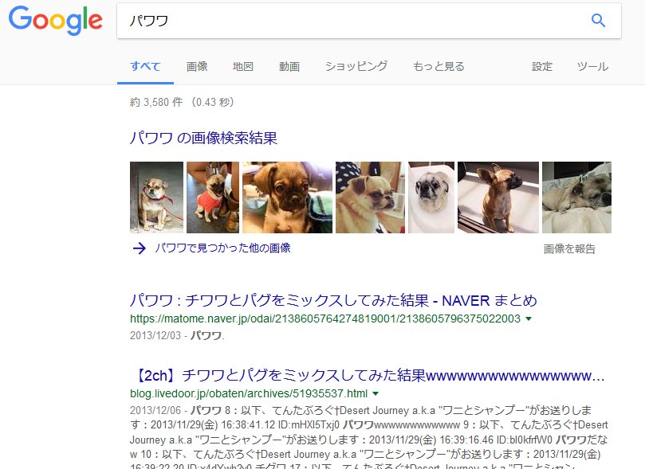Switch to the 地図 tab
This screenshot has height=469, width=645.
click(x=242, y=66)
